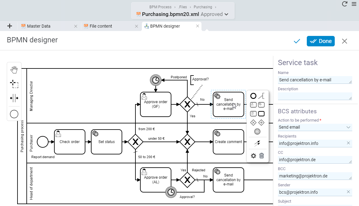The width and height of the screenshot is (359, 206).
Task: Apply changes with the blue checkmark icon
Action: (x=297, y=41)
